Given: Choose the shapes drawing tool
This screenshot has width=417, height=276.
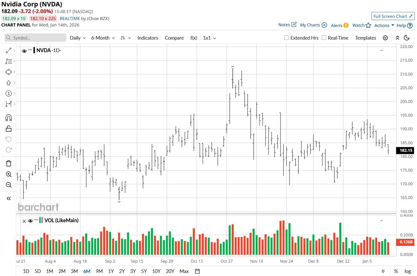Looking at the screenshot, I should (x=9, y=72).
